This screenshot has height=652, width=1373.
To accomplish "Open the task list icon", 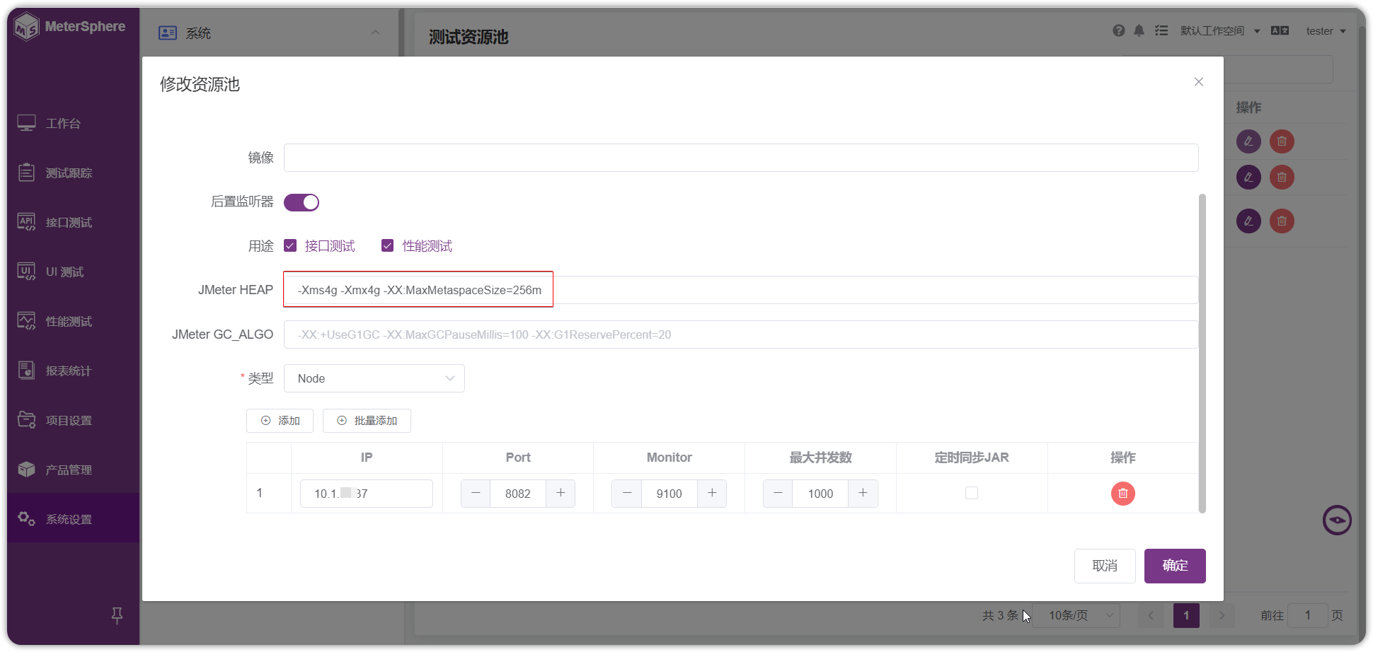I will 1161,30.
